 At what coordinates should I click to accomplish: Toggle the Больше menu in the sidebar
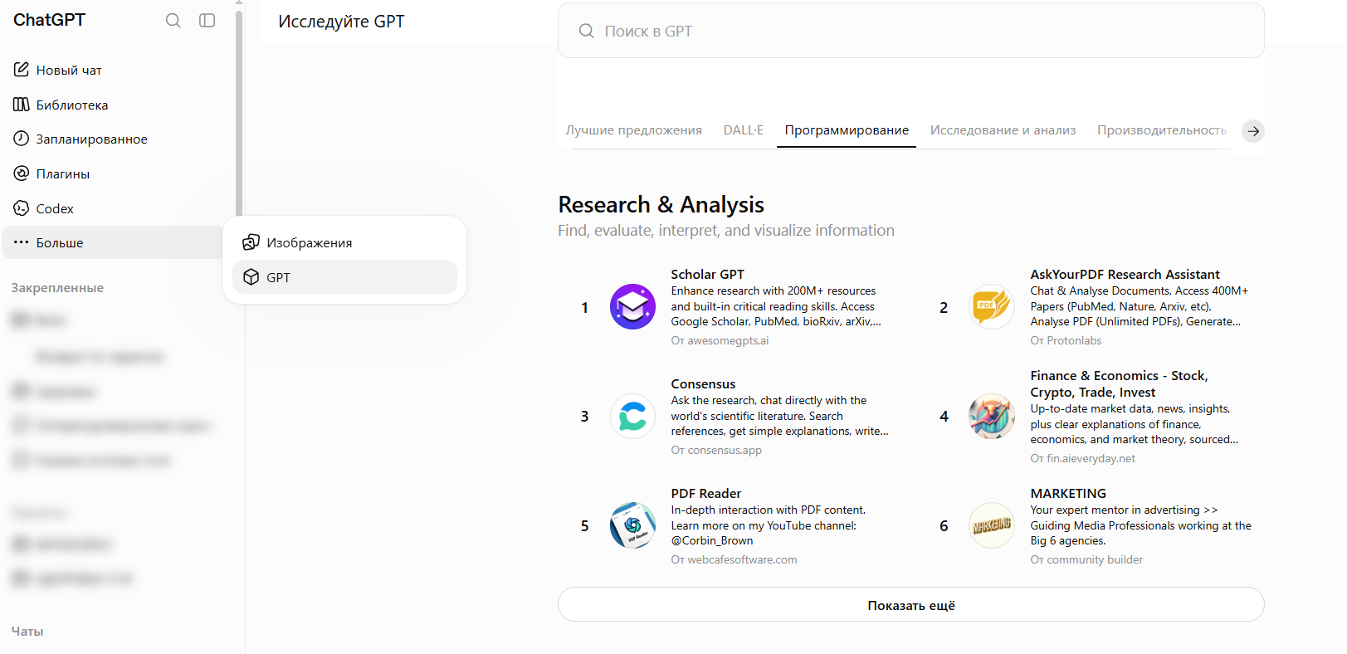coord(114,242)
